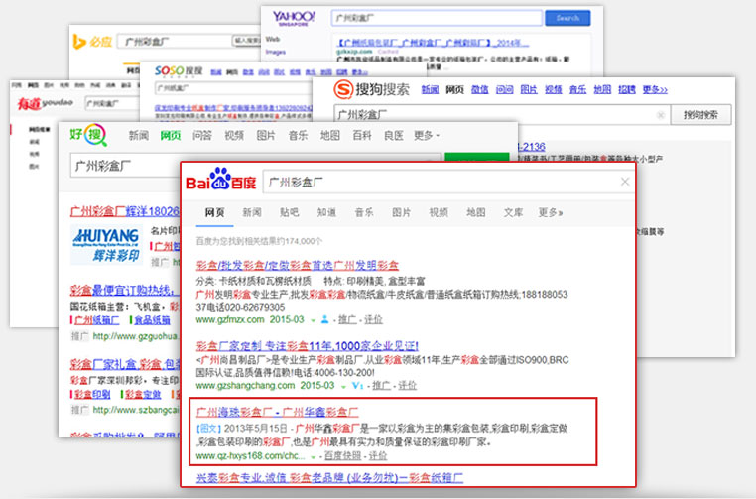Open the Baidu 更多» menu
Image resolution: width=756 pixels, height=499 pixels.
(x=550, y=212)
